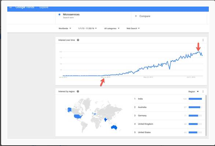Click the Google Trends logo
Screen dimensions: 215x146
pyautogui.click(x=25, y=7)
